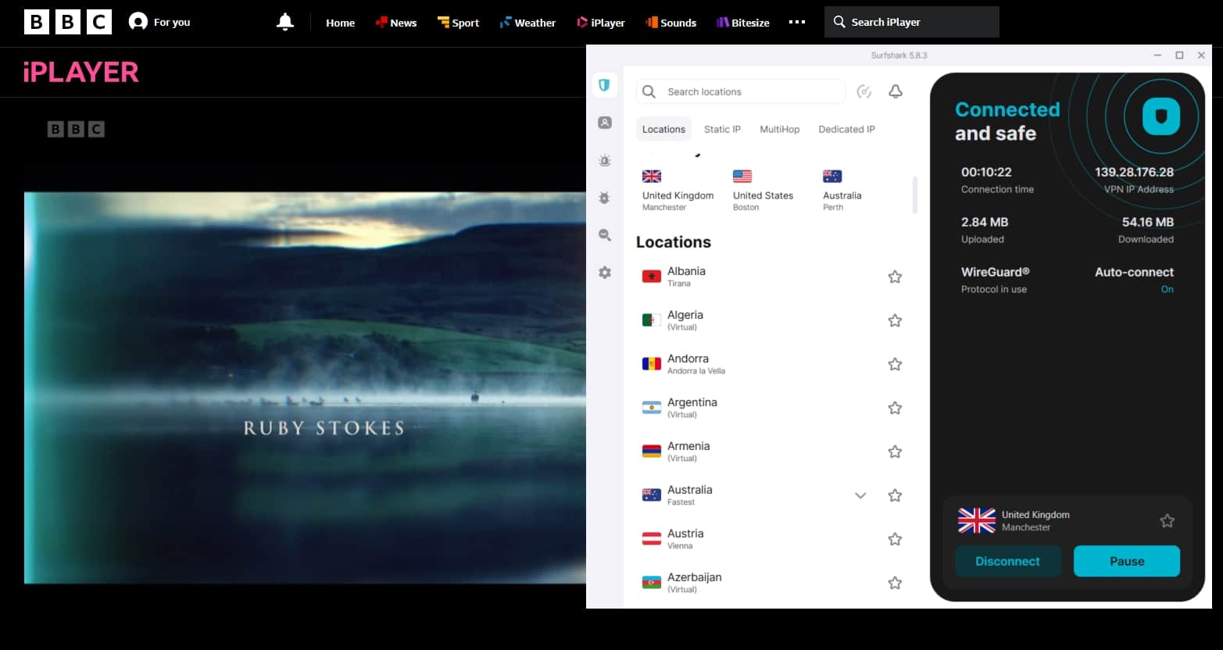Click the speed test gauge icon

tap(864, 91)
